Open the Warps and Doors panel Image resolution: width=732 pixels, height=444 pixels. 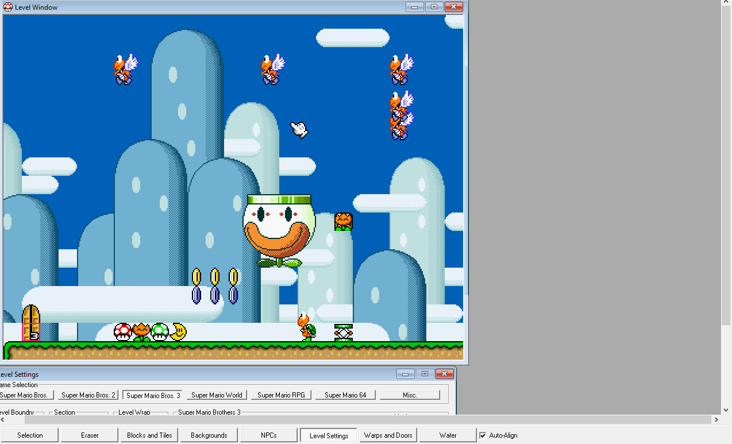click(x=388, y=435)
